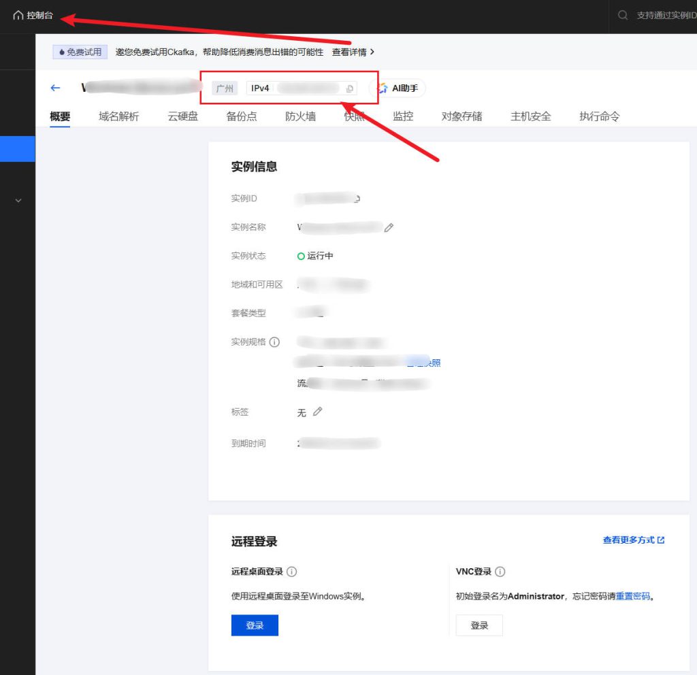Open 查看详情 link in banner
Screen dimensions: 697x675
pyautogui.click(x=353, y=52)
